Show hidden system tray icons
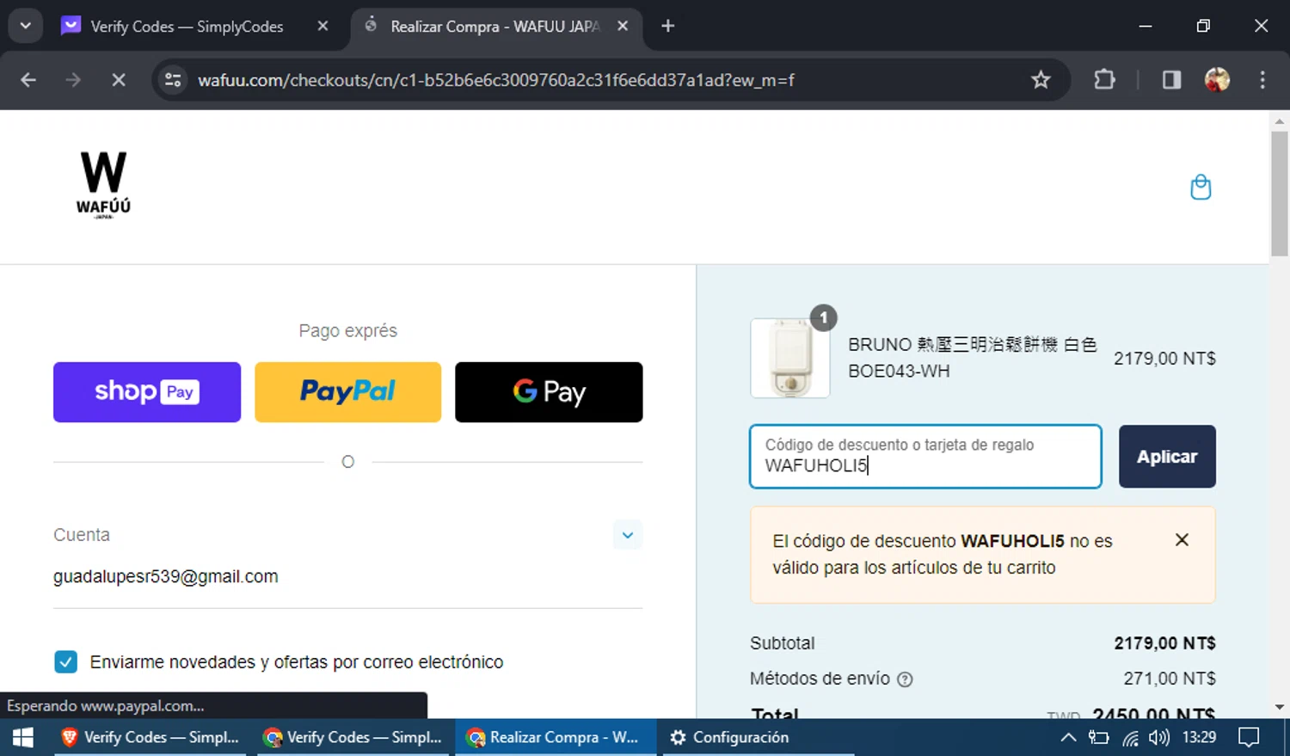 [1067, 737]
